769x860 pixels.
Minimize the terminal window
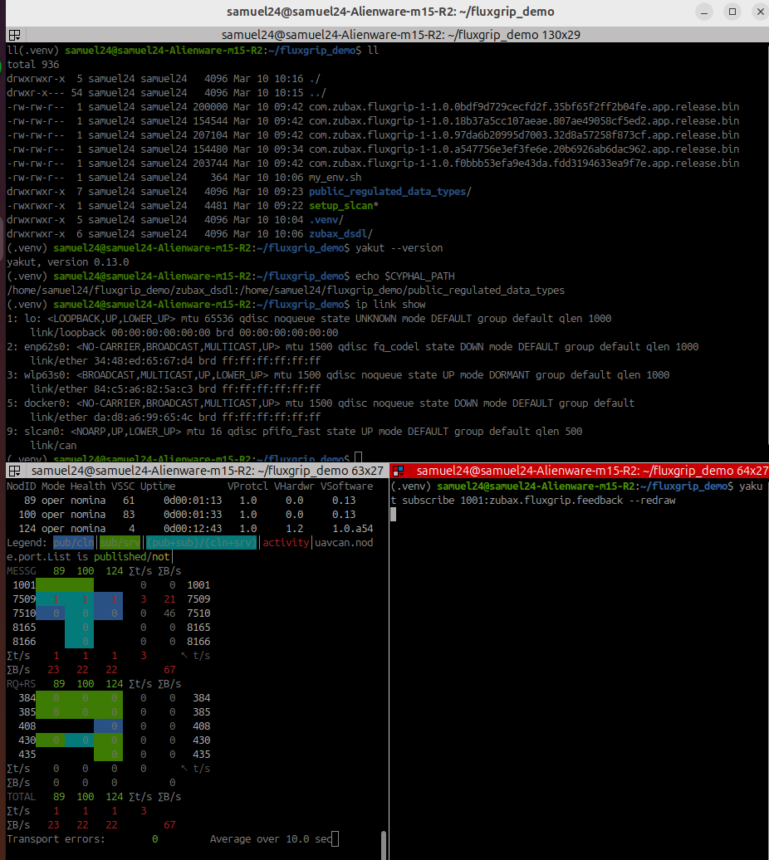(708, 12)
